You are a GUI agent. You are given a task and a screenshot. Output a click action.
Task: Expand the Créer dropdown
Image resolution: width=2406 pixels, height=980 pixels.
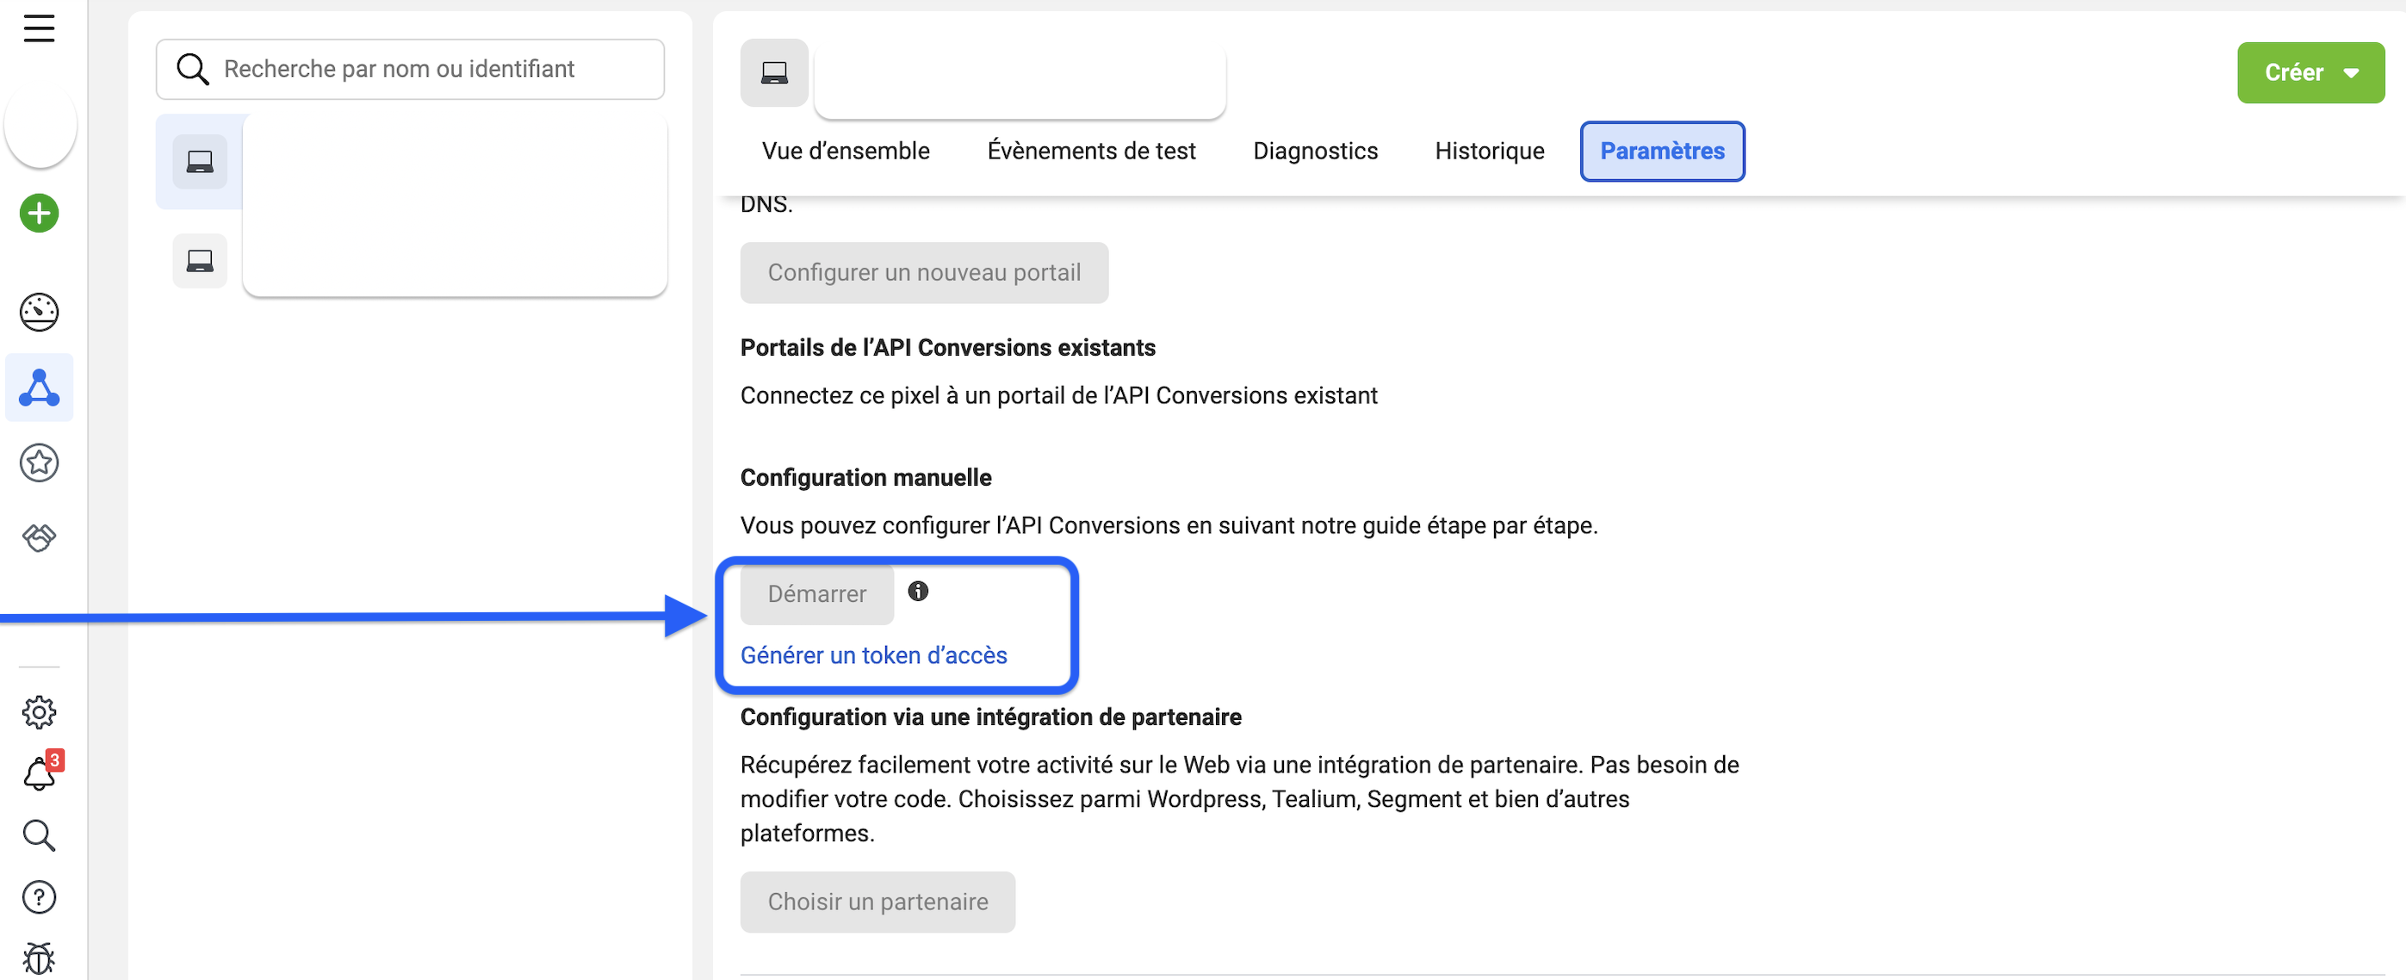2310,73
